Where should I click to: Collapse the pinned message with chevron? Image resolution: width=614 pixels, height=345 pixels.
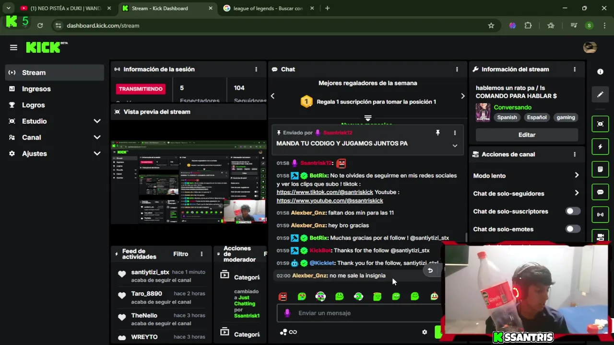(455, 146)
